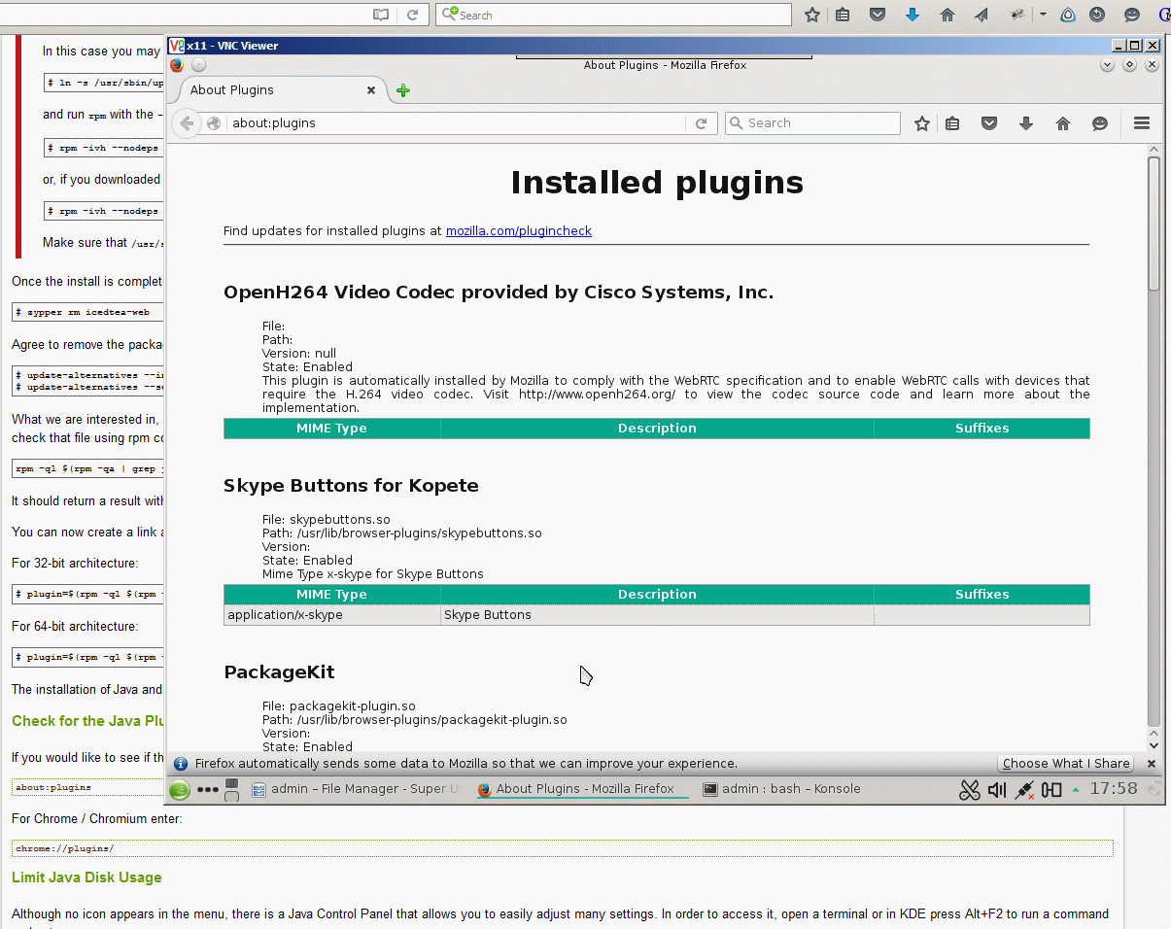Open new tab with green plus icon
Screen dimensions: 1171x929
[403, 90]
